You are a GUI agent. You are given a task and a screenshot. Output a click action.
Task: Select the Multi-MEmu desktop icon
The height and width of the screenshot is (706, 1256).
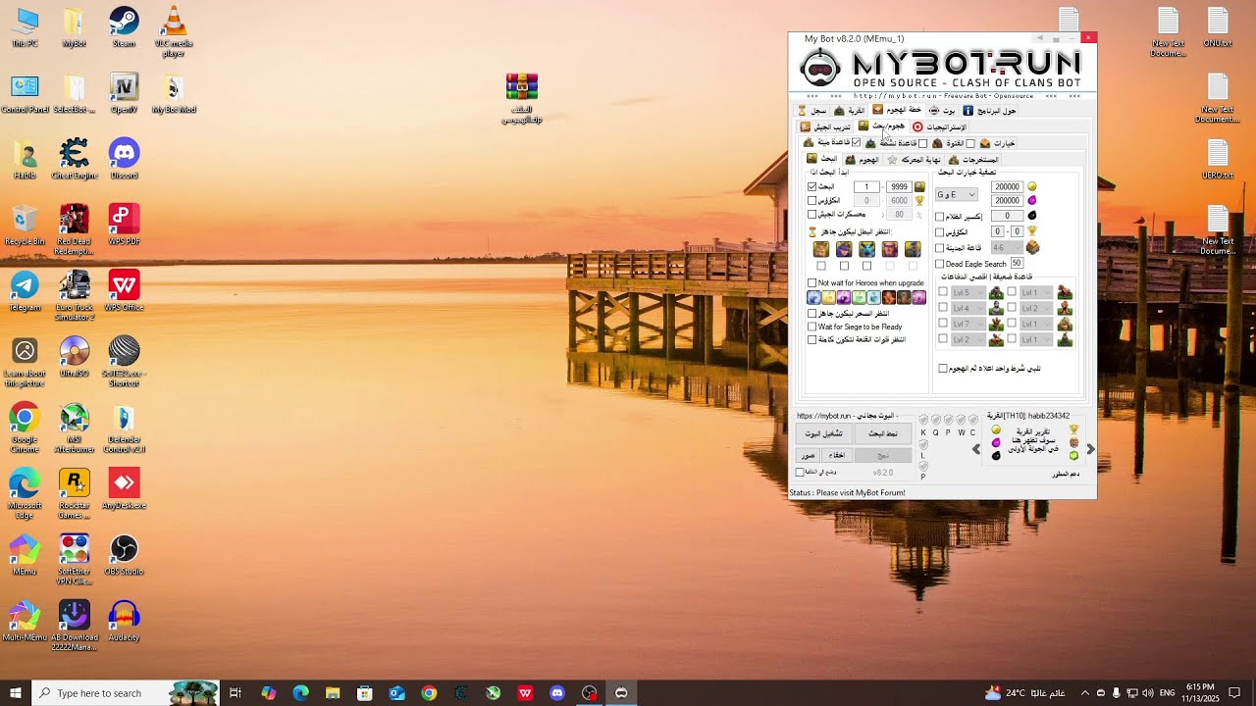pyautogui.click(x=25, y=621)
